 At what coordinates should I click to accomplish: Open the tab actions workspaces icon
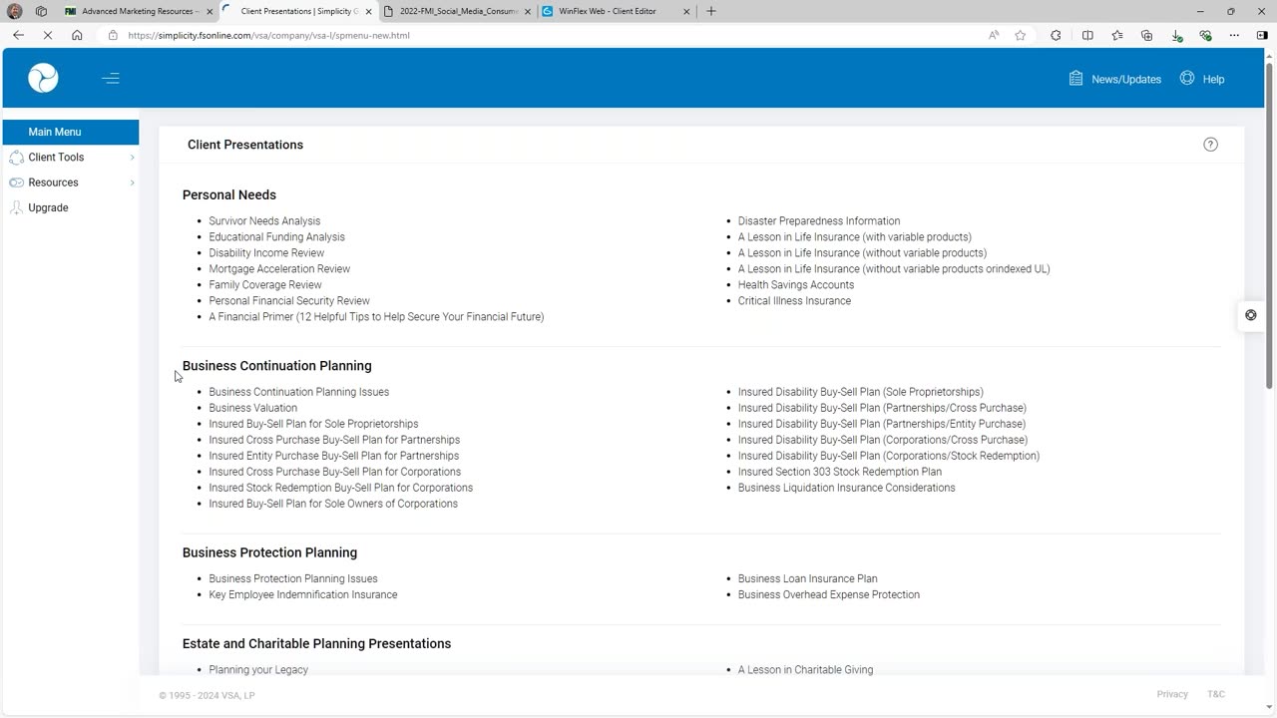(41, 11)
